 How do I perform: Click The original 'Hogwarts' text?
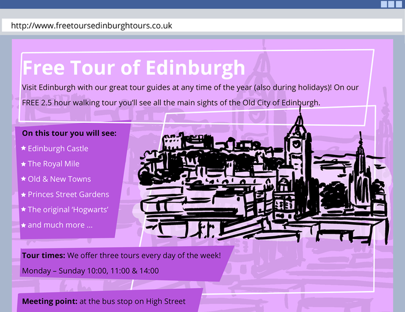tap(68, 210)
